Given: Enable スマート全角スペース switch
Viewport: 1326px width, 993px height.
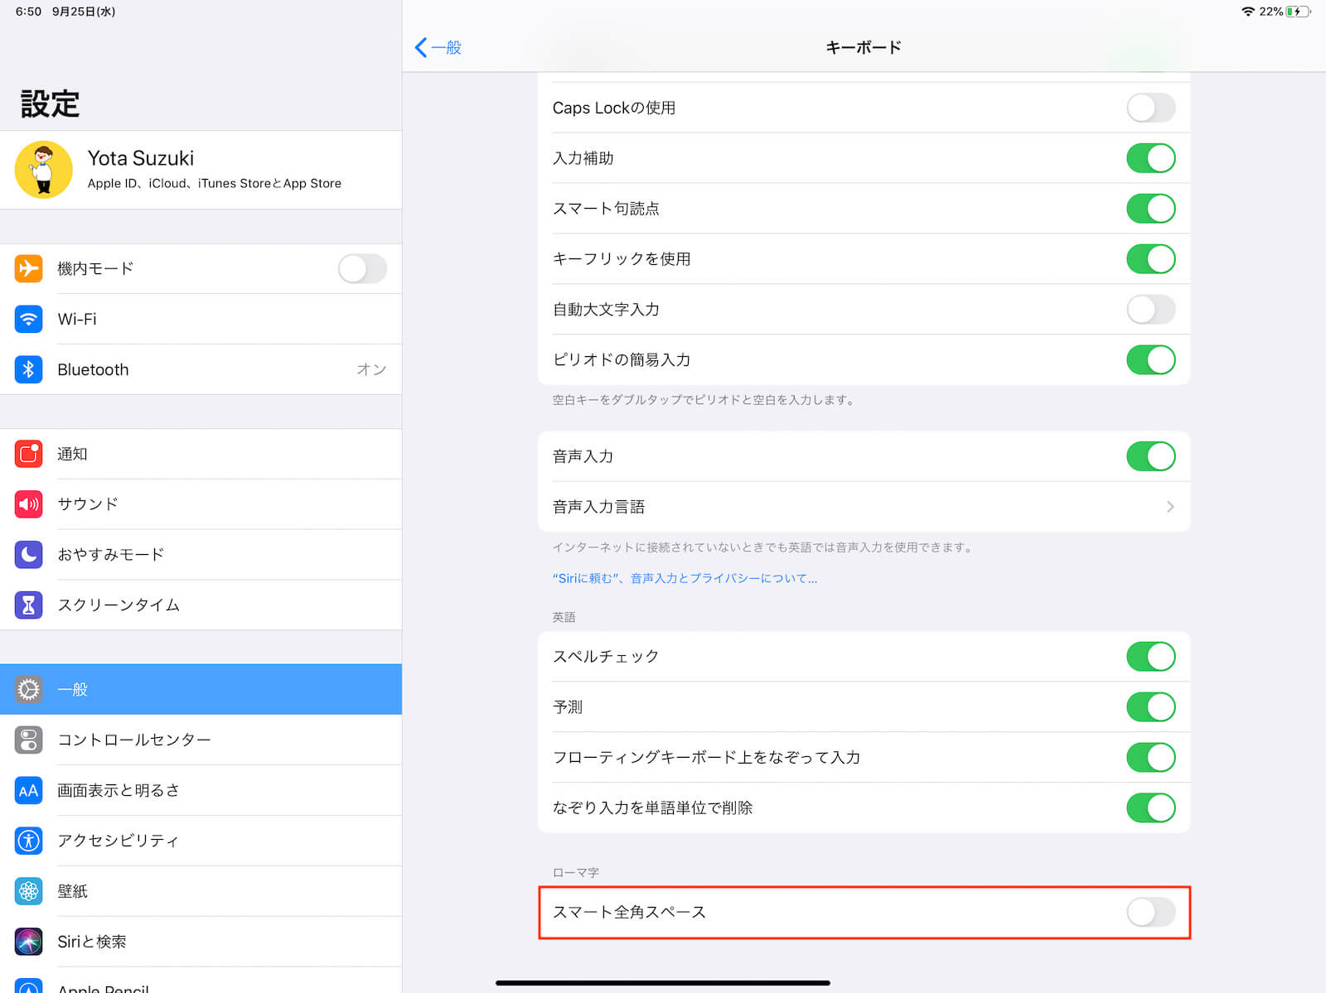Looking at the screenshot, I should click(1150, 913).
